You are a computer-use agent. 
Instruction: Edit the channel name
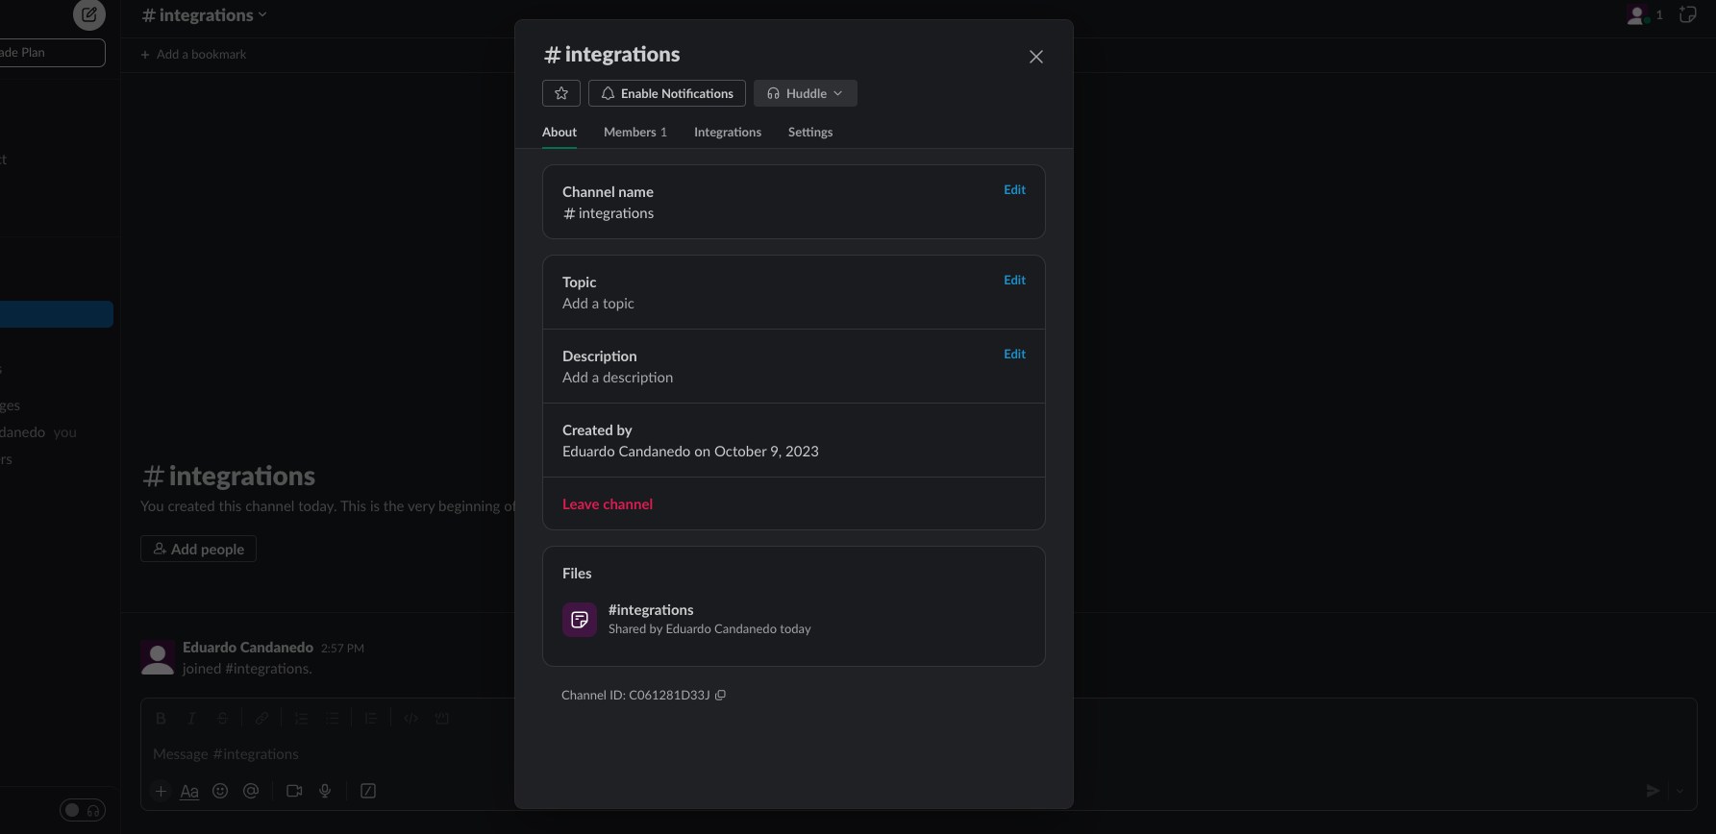[1014, 190]
